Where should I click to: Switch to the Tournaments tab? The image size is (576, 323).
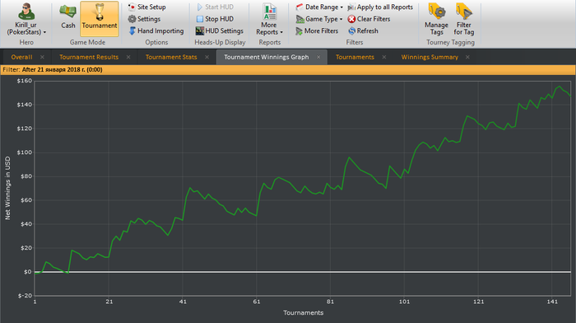(x=355, y=57)
